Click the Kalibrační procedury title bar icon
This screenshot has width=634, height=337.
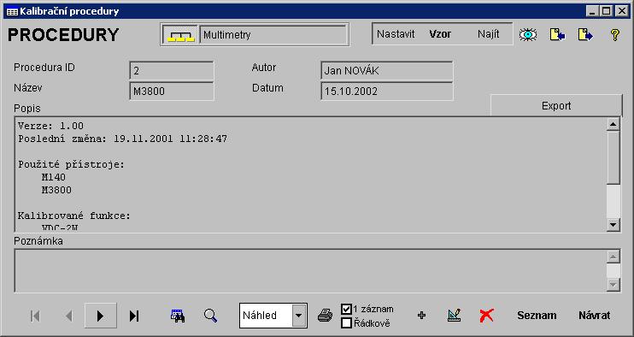pyautogui.click(x=12, y=11)
